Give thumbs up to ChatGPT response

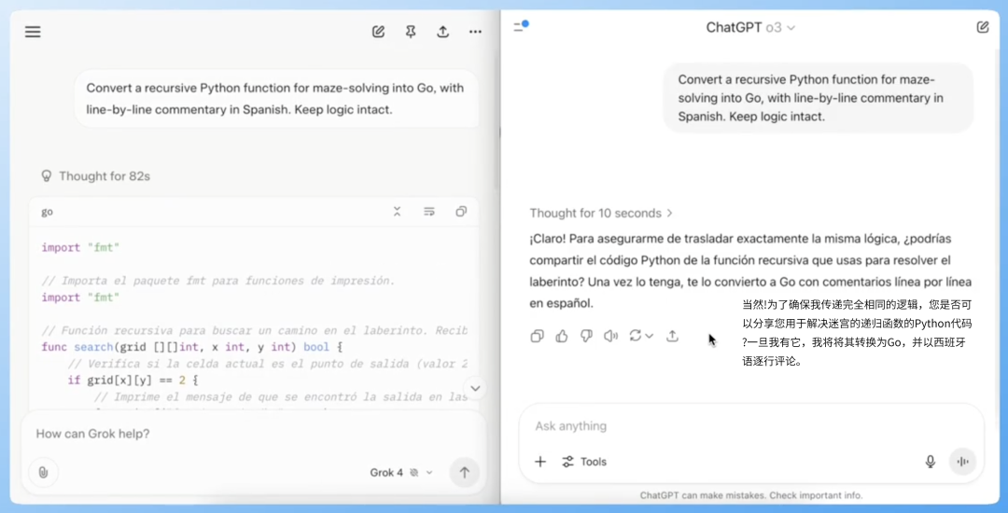coord(562,336)
